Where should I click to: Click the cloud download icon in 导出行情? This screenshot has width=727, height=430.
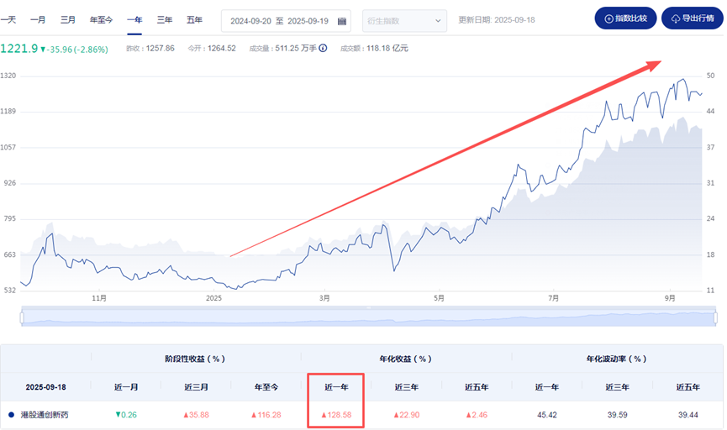(676, 19)
